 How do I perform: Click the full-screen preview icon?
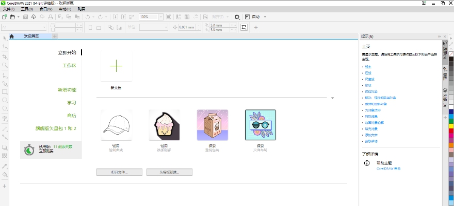coord(169,17)
